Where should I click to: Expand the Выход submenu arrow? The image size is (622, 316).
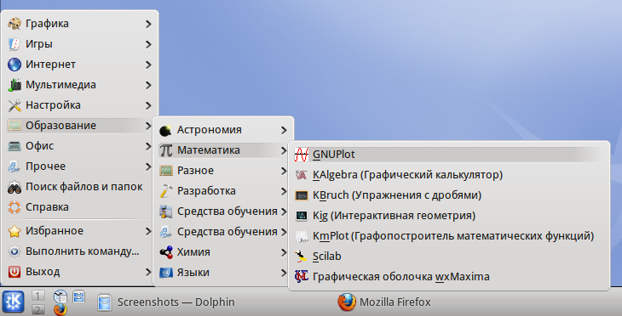click(x=148, y=272)
